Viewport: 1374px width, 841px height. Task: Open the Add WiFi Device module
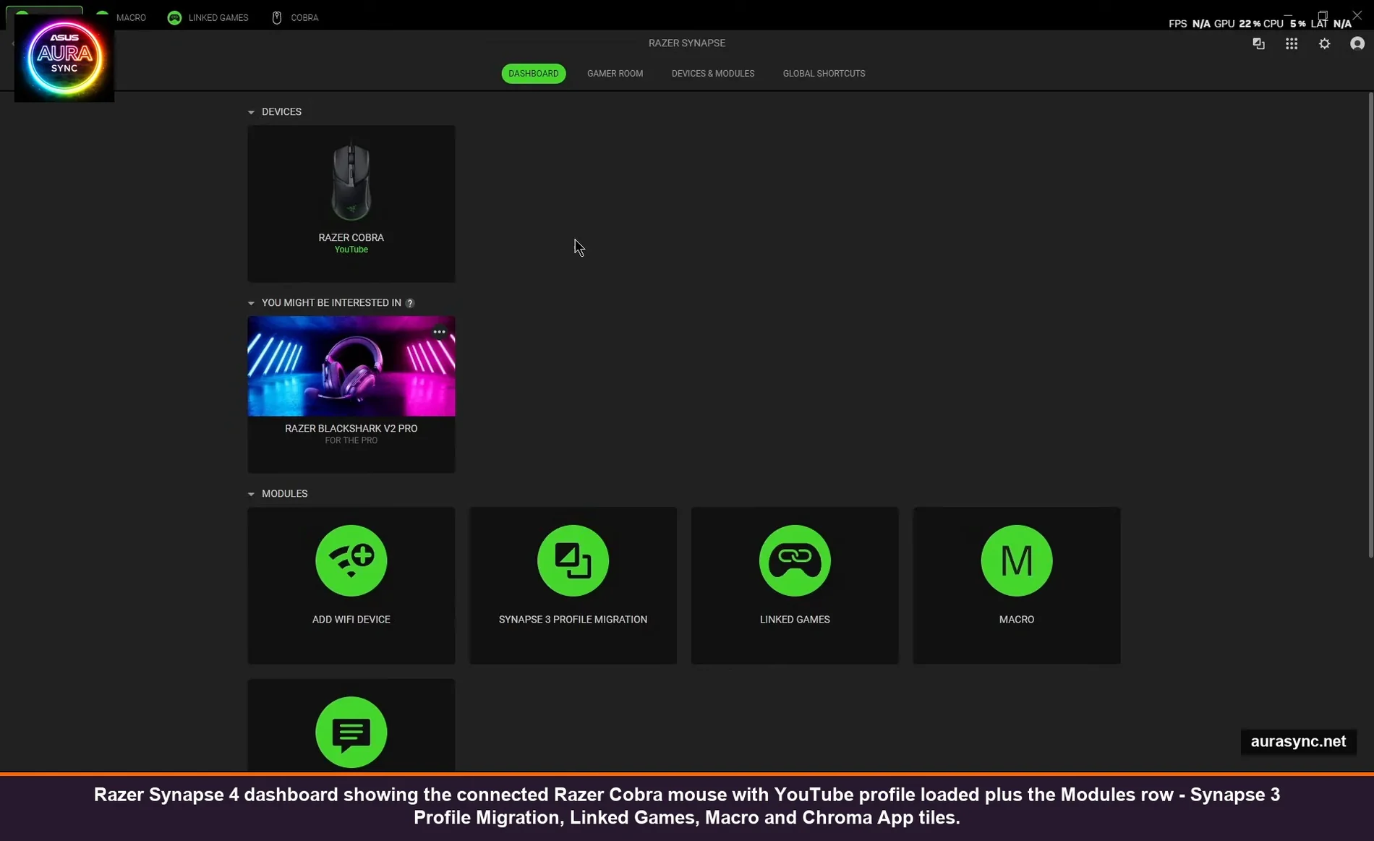[351, 586]
